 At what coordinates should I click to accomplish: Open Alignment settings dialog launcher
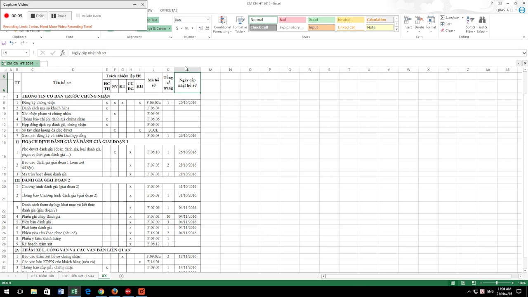[x=170, y=37]
